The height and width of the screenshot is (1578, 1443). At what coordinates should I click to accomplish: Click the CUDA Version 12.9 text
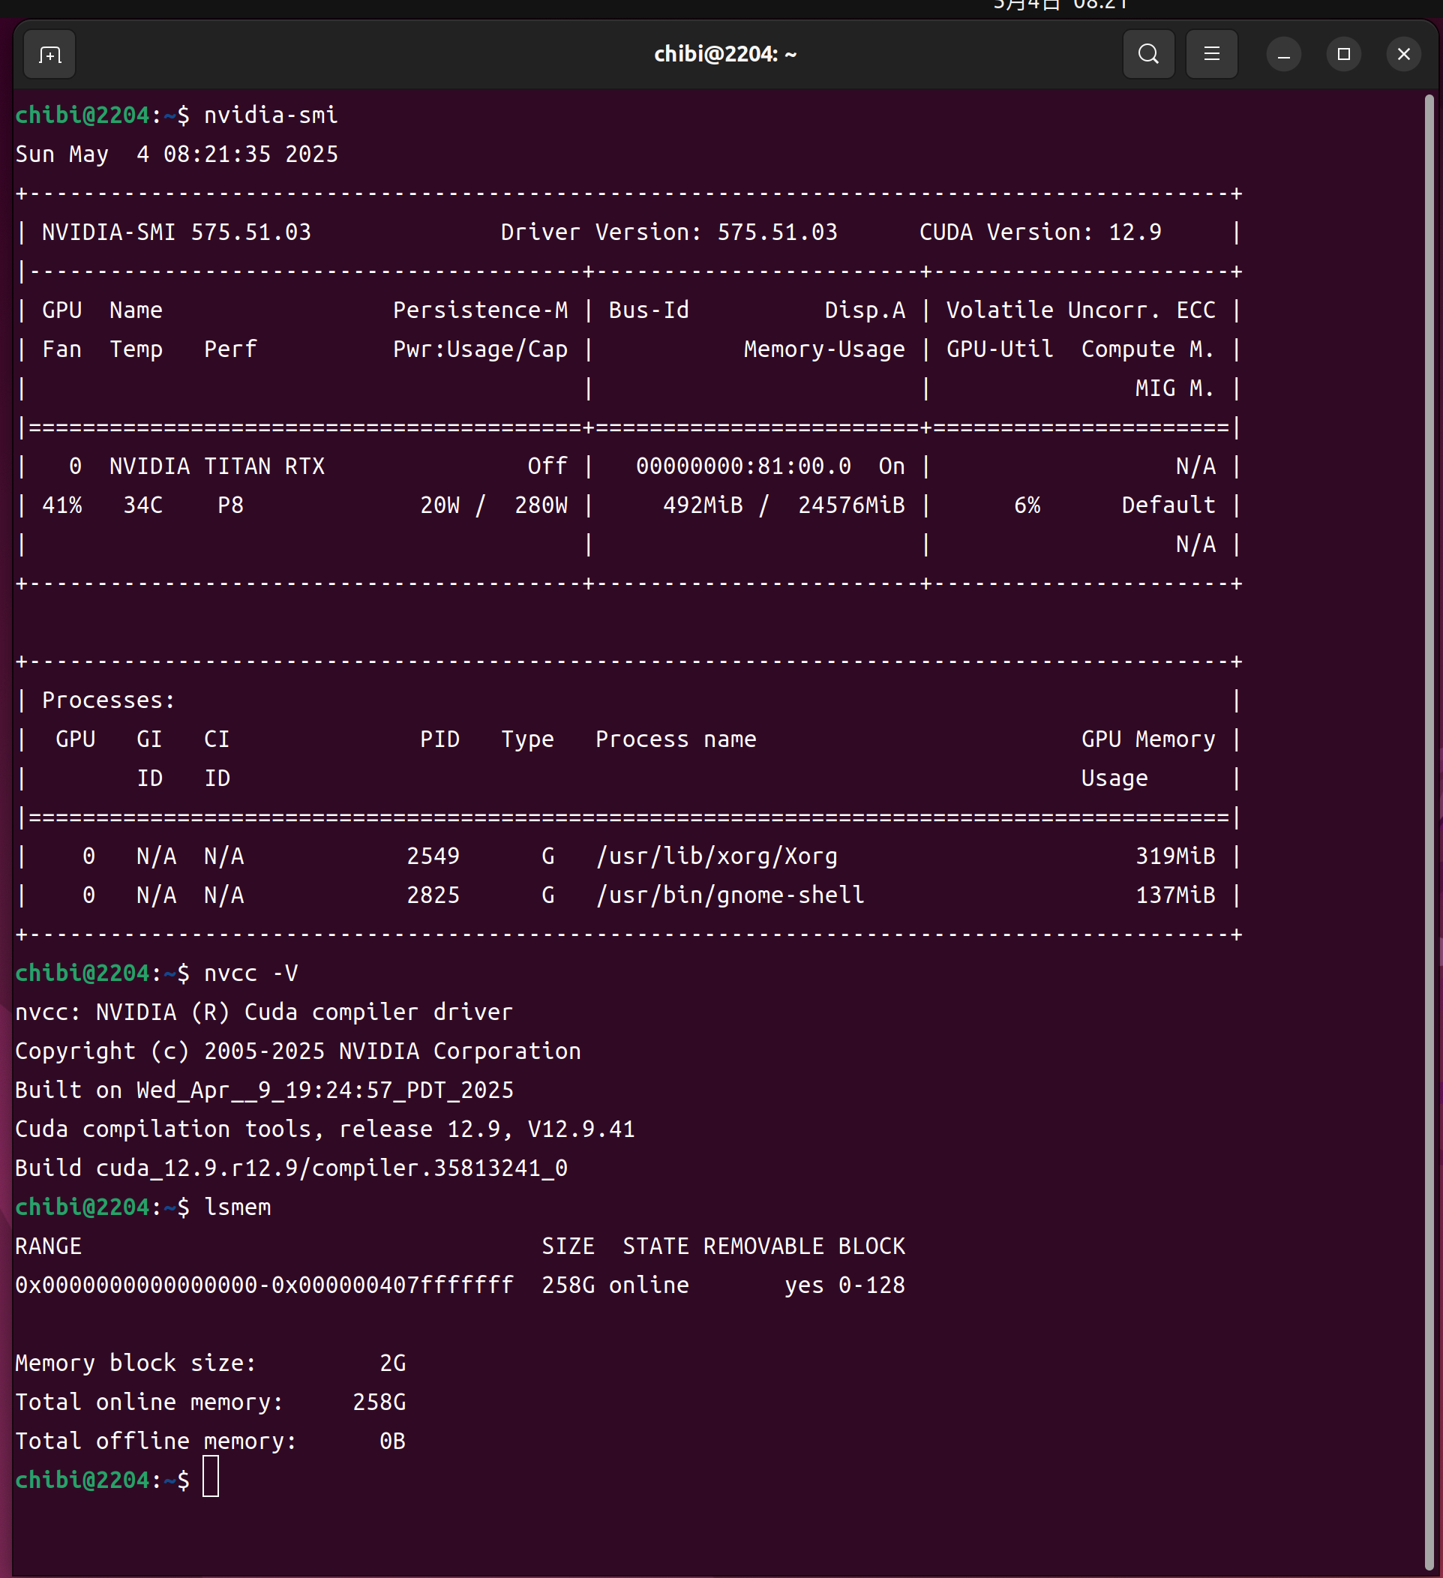[x=1039, y=232]
